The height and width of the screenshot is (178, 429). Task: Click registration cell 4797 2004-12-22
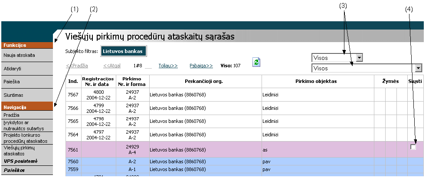[x=98, y=135]
